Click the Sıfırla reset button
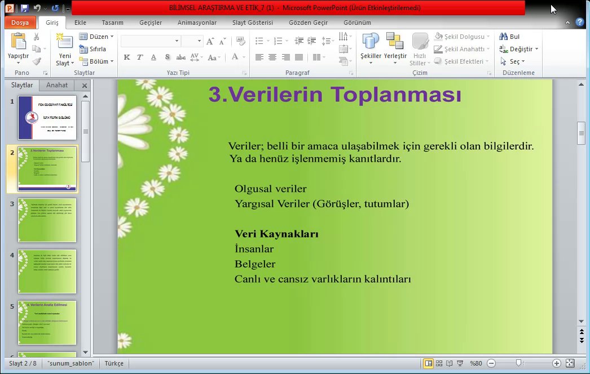 pyautogui.click(x=93, y=49)
